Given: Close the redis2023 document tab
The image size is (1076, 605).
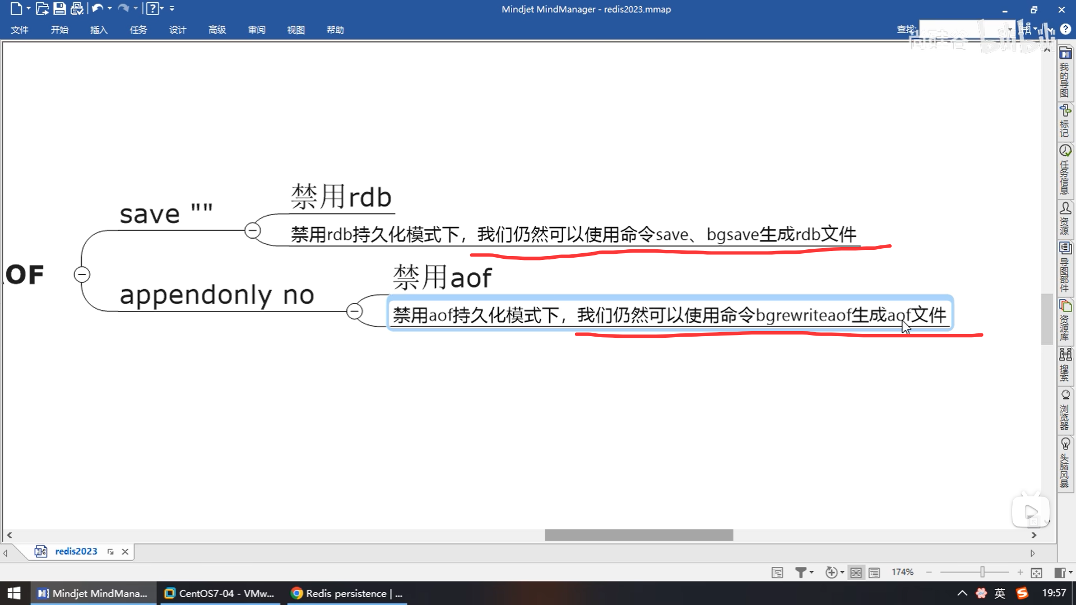Looking at the screenshot, I should (125, 552).
